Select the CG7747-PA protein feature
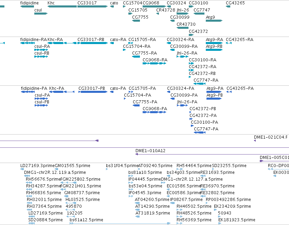 tap(200, 132)
